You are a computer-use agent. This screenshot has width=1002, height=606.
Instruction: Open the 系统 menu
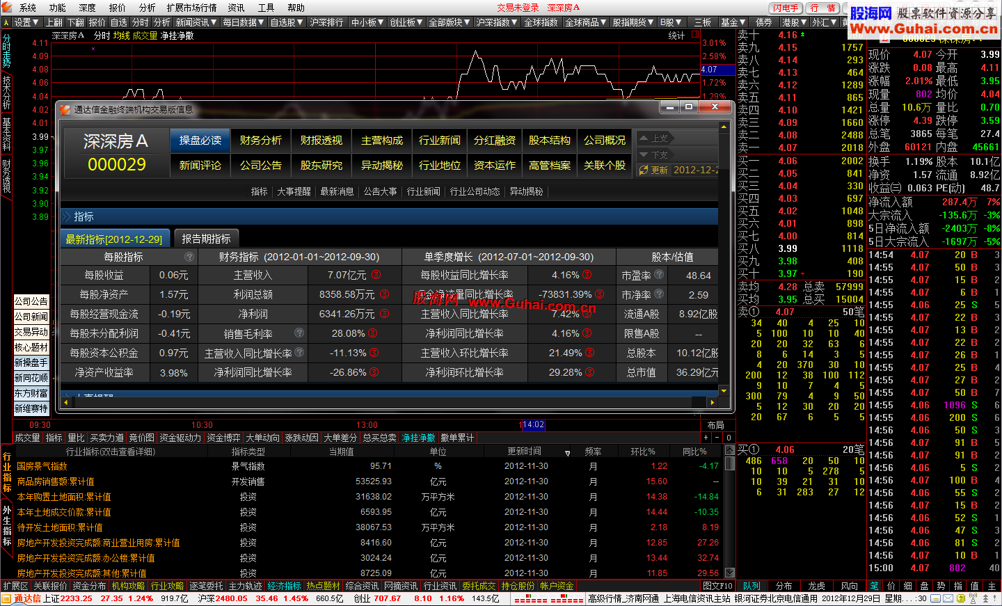point(28,8)
